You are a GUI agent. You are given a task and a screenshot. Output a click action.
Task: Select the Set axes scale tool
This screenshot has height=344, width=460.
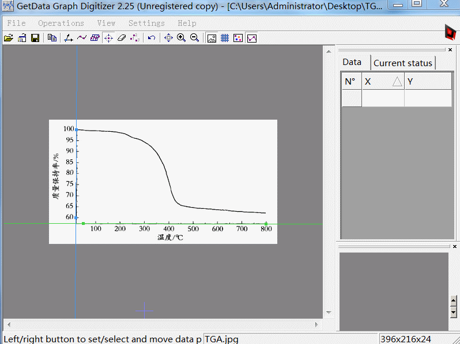pos(68,38)
